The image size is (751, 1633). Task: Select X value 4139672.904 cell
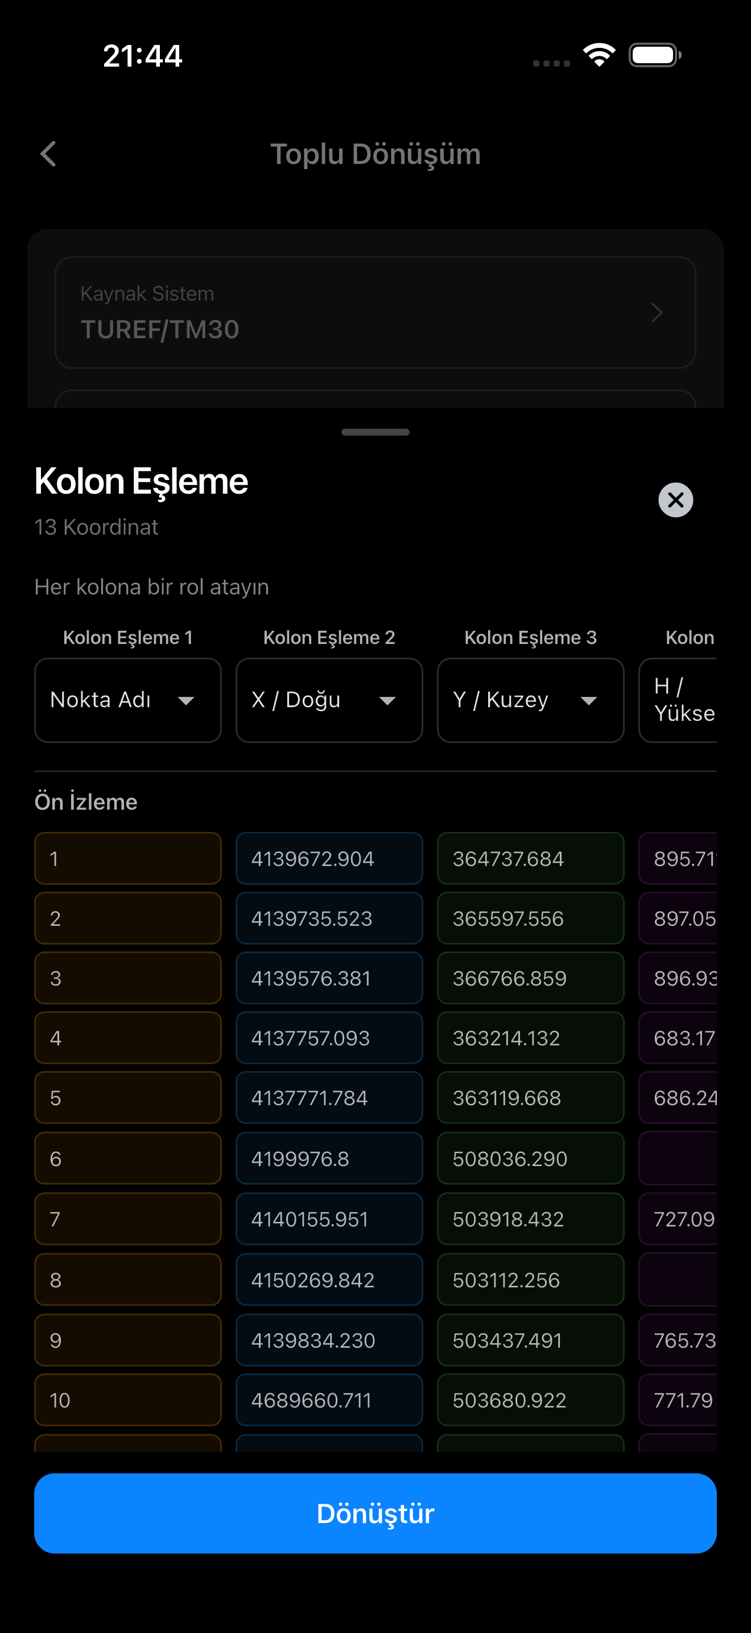tap(329, 858)
